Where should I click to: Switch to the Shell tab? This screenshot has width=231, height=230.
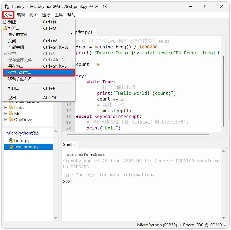[x=68, y=144]
